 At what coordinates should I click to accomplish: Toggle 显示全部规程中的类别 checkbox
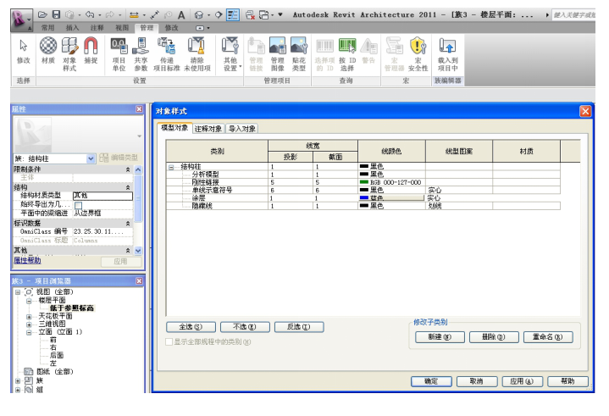click(169, 341)
